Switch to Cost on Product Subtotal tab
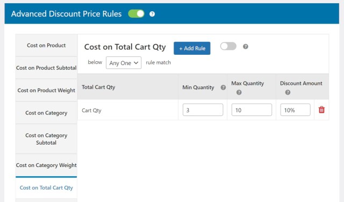 click(x=46, y=68)
